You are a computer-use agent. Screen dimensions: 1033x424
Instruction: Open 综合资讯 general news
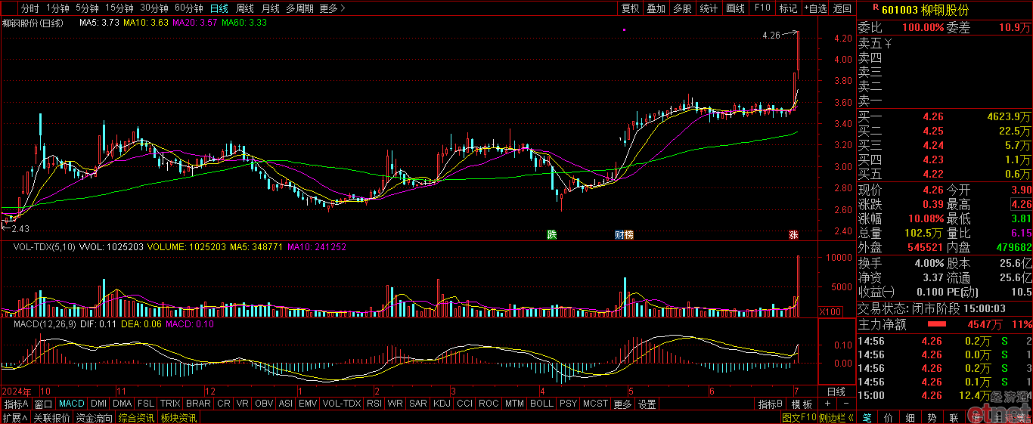pos(137,417)
